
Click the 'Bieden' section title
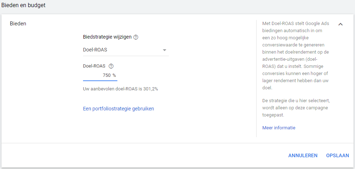18,24
